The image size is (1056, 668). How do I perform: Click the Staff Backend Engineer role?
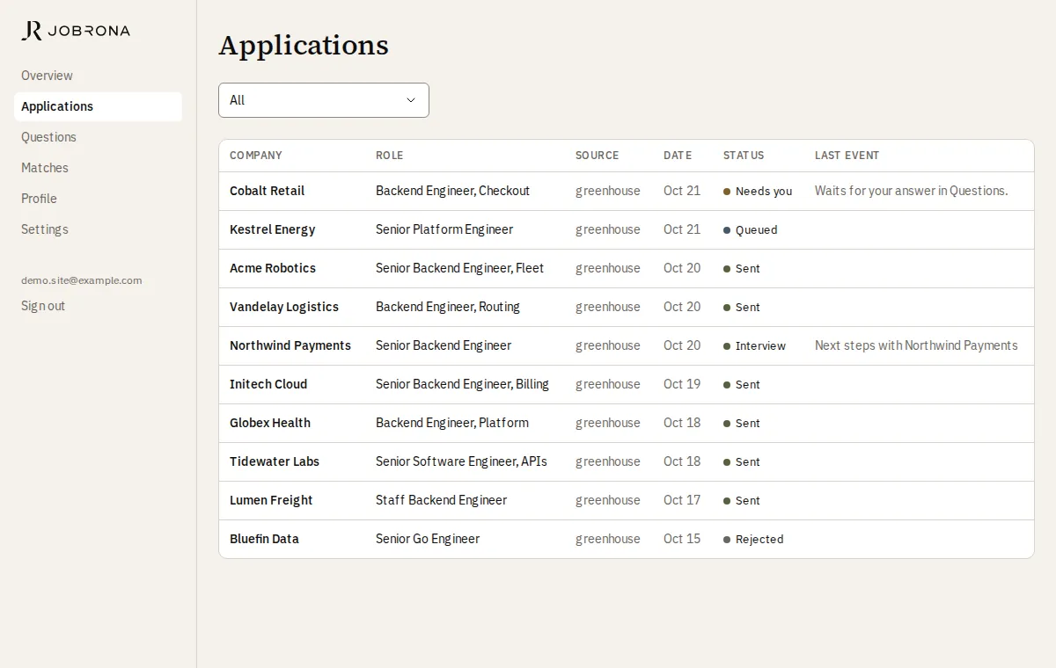click(x=442, y=500)
